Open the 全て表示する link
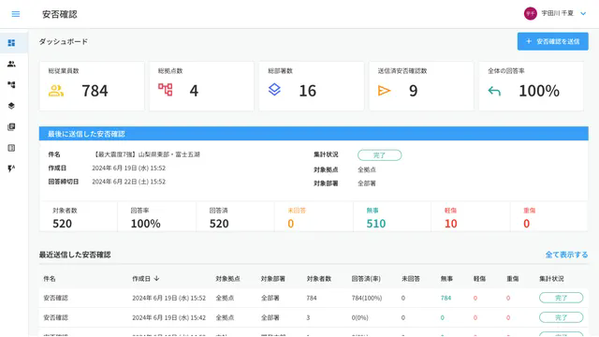This screenshot has width=599, height=337. [x=566, y=255]
